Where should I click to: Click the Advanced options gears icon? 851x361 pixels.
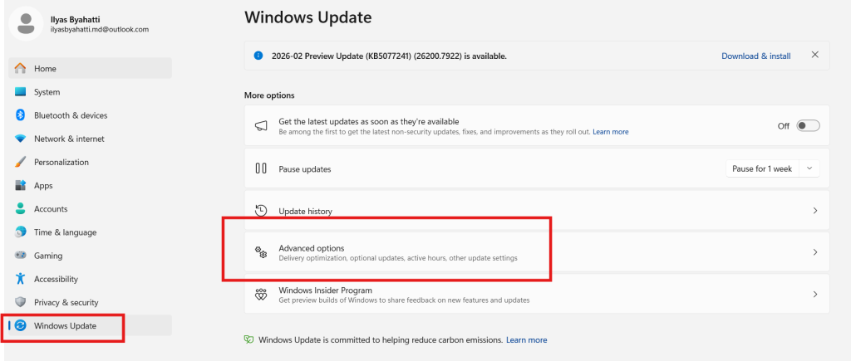pyautogui.click(x=261, y=252)
